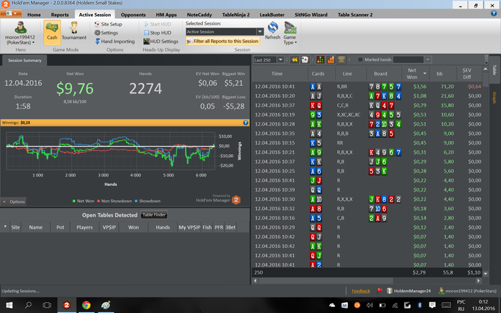This screenshot has width=501, height=313.
Task: Open the application menu dropdown arrow
Action: pos(15,14)
